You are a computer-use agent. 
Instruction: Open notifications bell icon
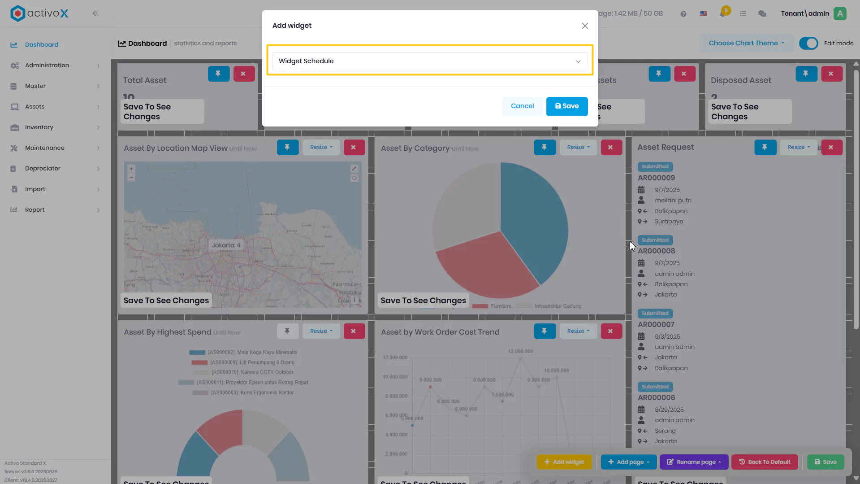(723, 13)
